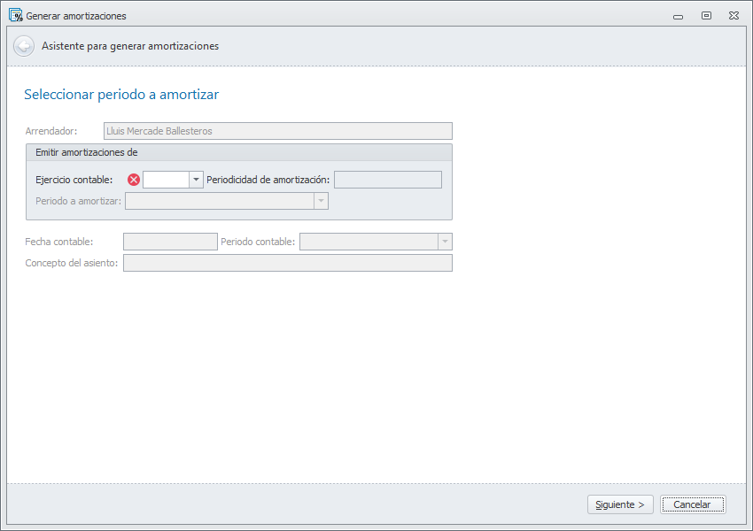Minimize the Generar amortizaciones window

tap(678, 16)
